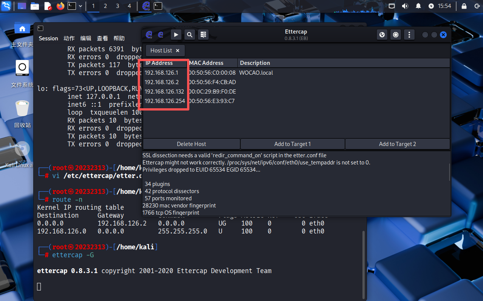483x301 pixels.
Task: Click the terminal cursor block
Action: [39, 287]
